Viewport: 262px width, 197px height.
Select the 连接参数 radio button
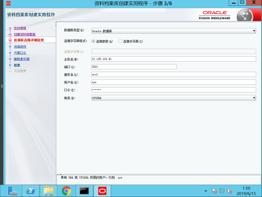pyautogui.click(x=93, y=41)
